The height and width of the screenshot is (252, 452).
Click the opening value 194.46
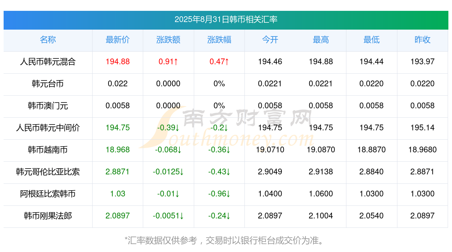[x=270, y=62]
